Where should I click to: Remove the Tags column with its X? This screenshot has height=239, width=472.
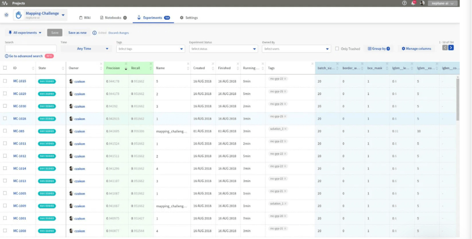coord(313,64)
